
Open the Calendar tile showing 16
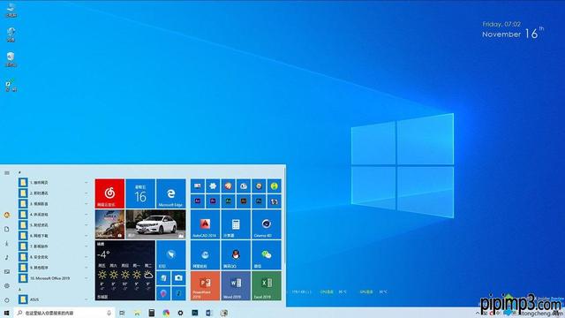(x=140, y=193)
